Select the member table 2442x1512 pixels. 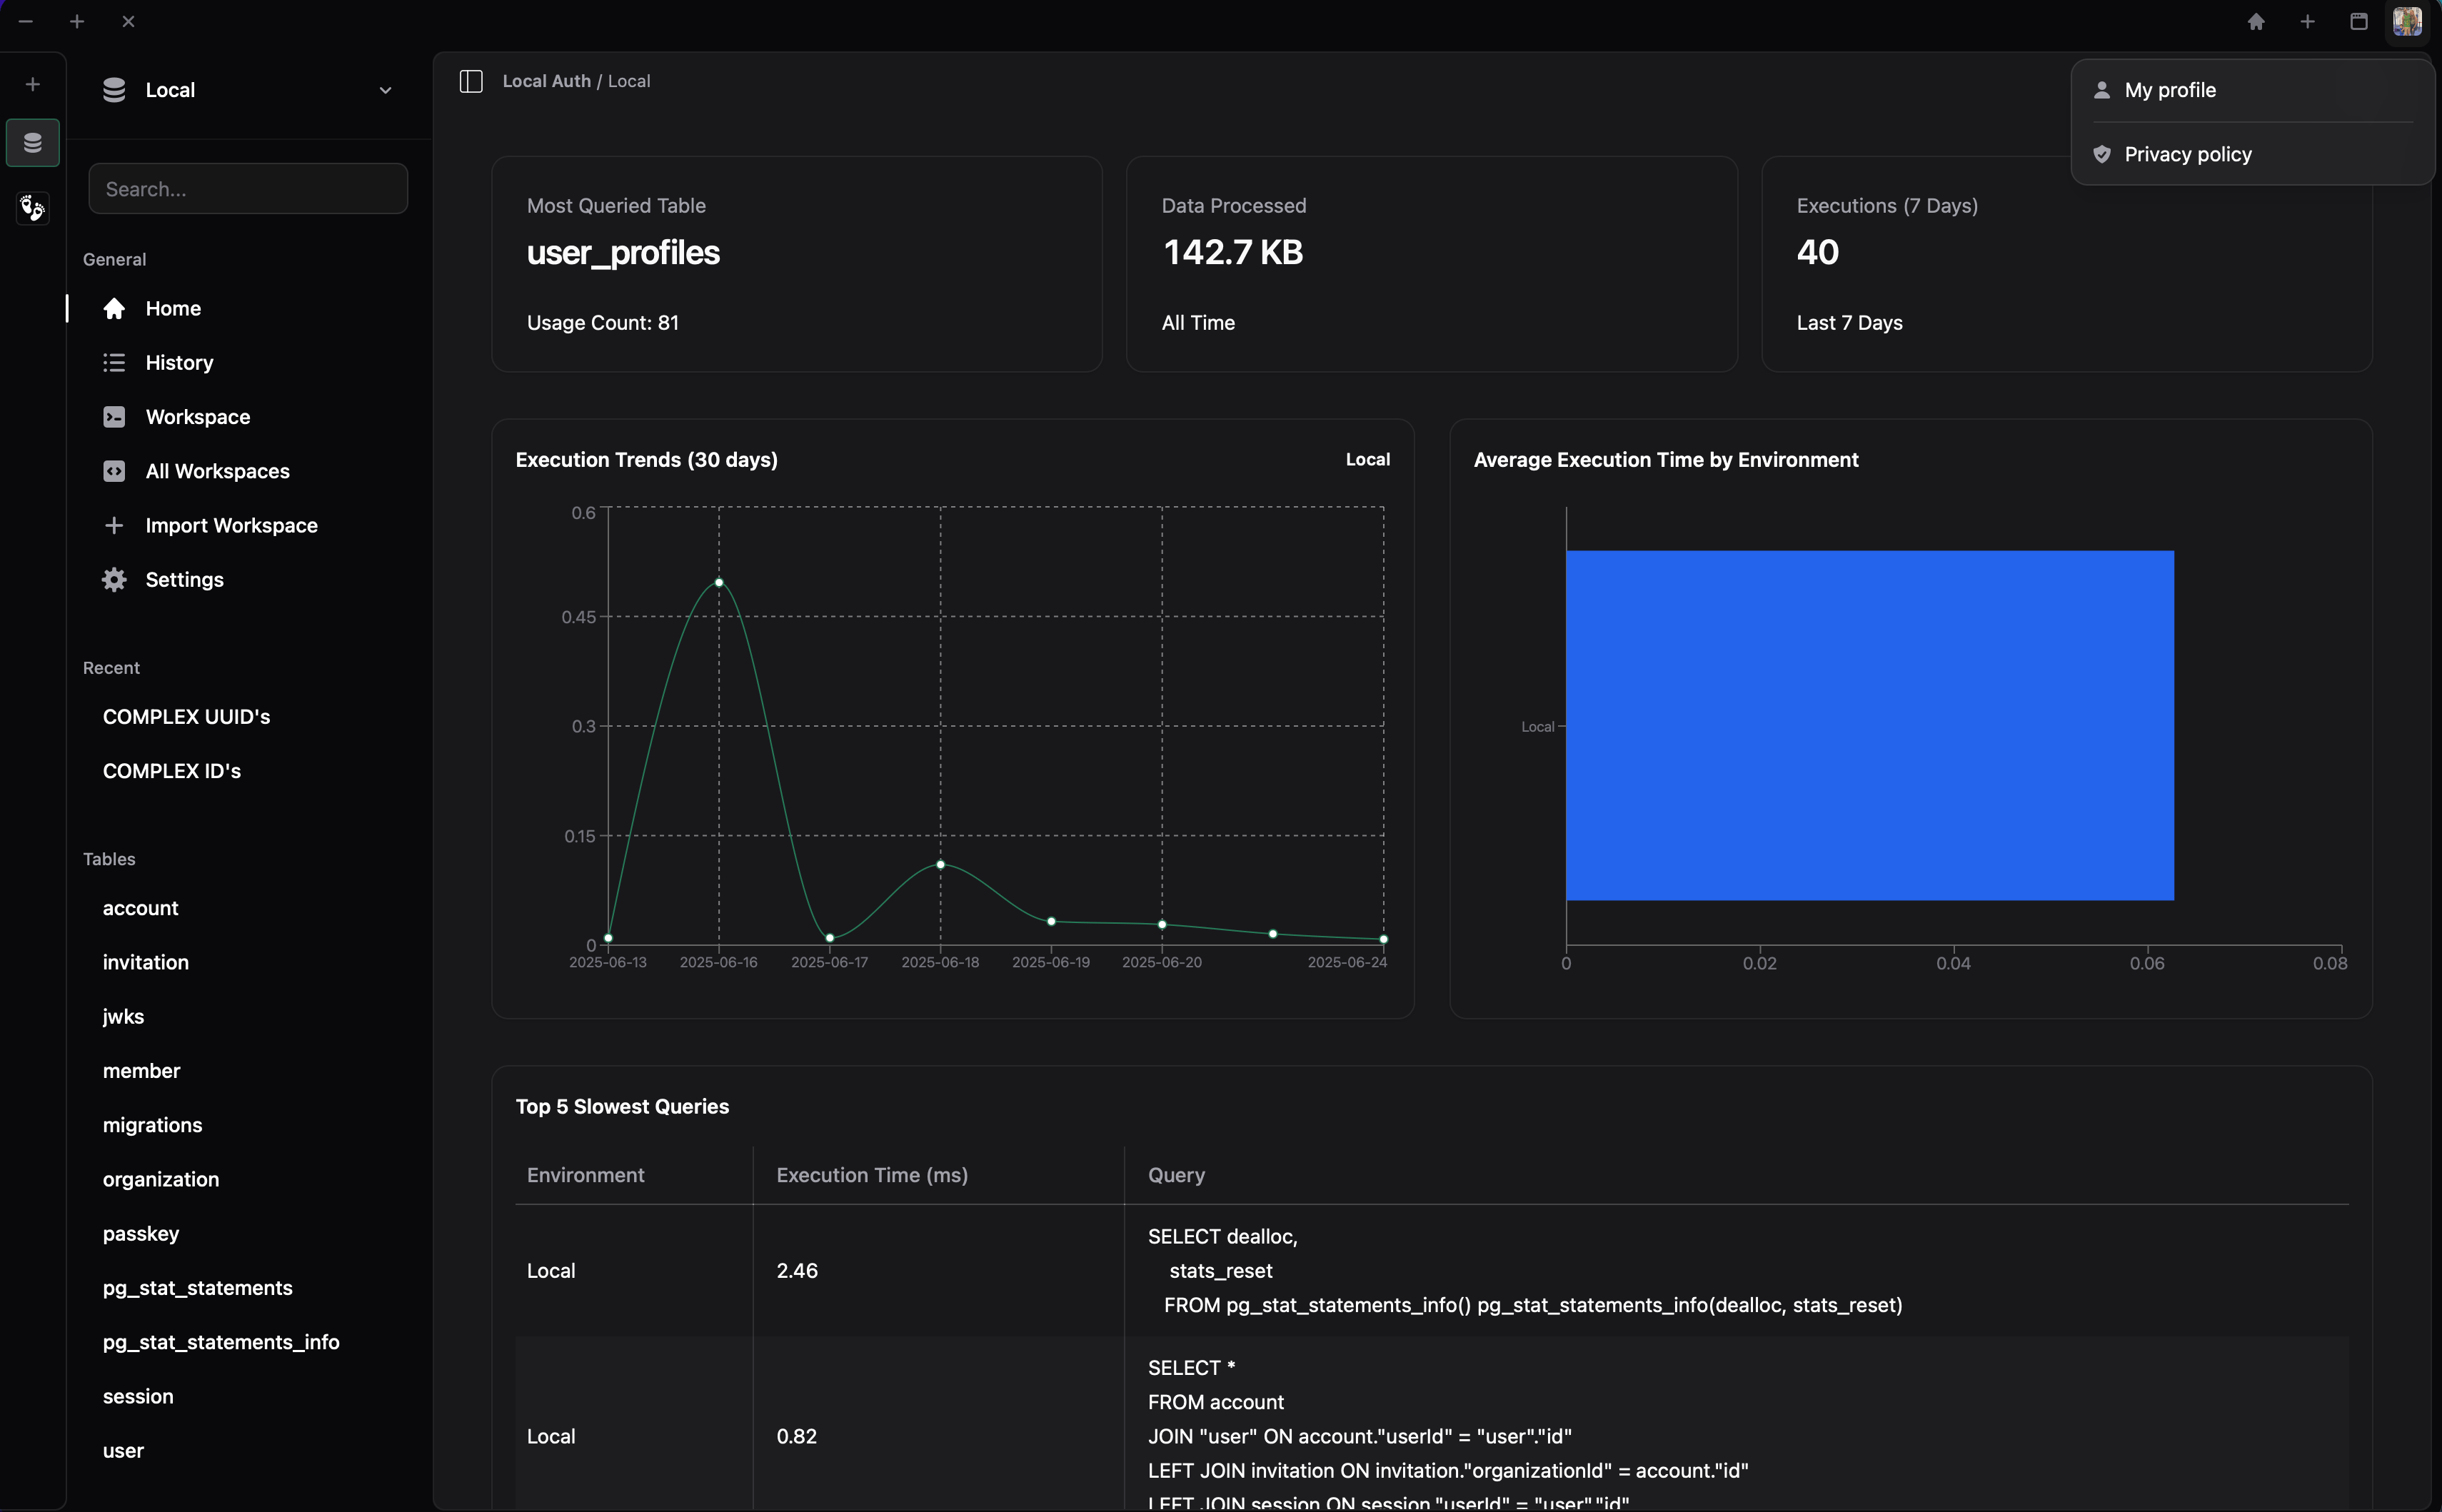click(141, 1071)
